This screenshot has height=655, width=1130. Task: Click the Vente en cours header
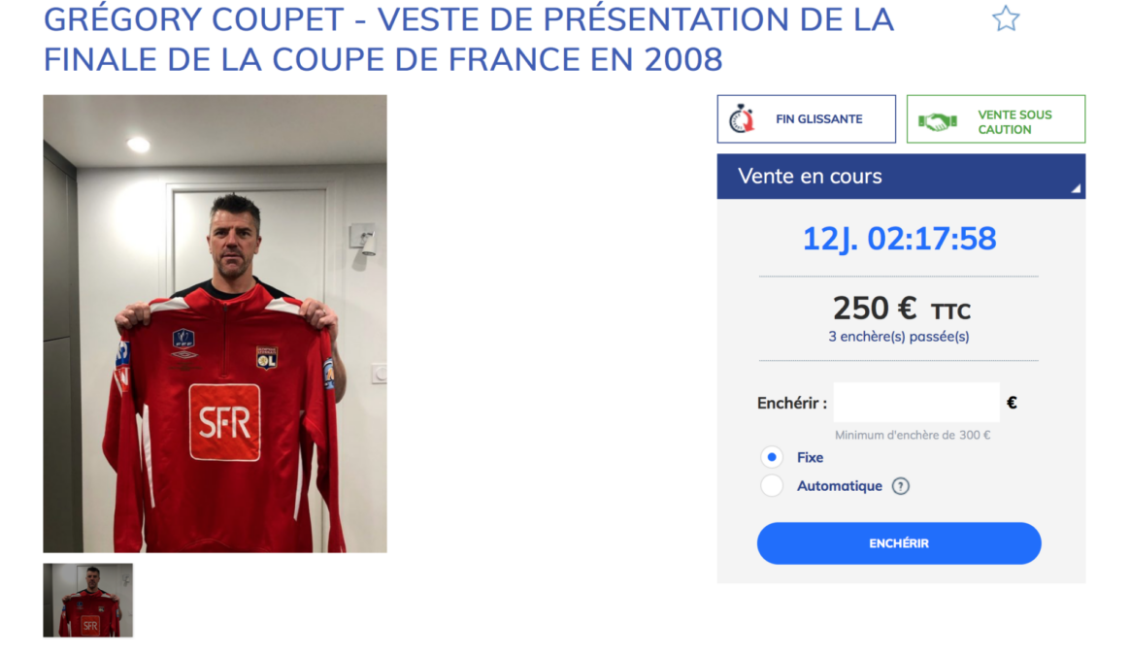click(901, 177)
